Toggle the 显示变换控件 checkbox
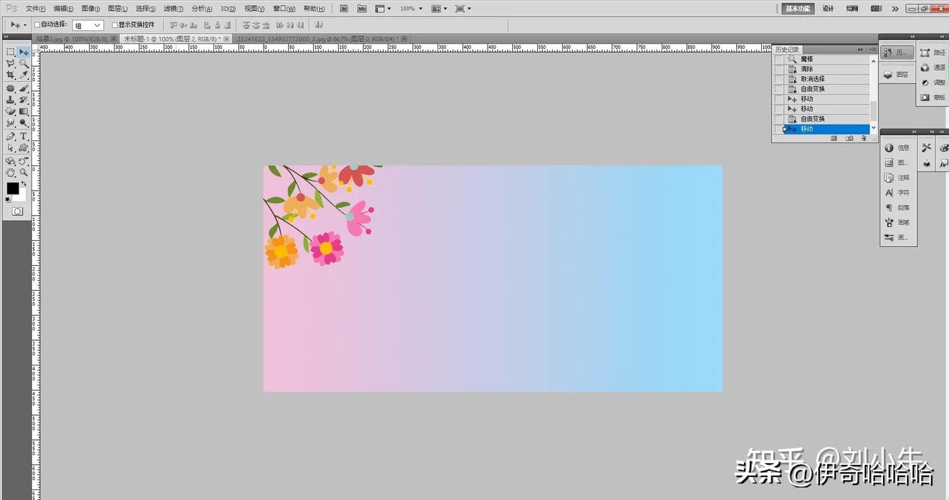The width and height of the screenshot is (949, 500). 115,25
